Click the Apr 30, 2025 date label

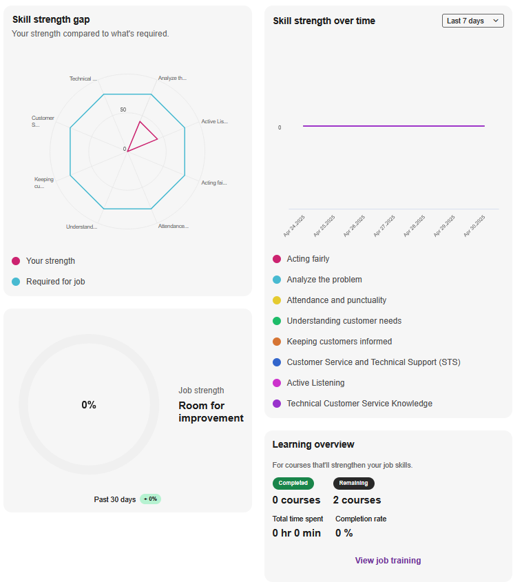click(476, 225)
